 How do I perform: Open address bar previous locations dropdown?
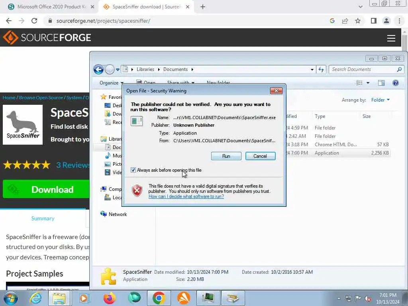coord(312,69)
